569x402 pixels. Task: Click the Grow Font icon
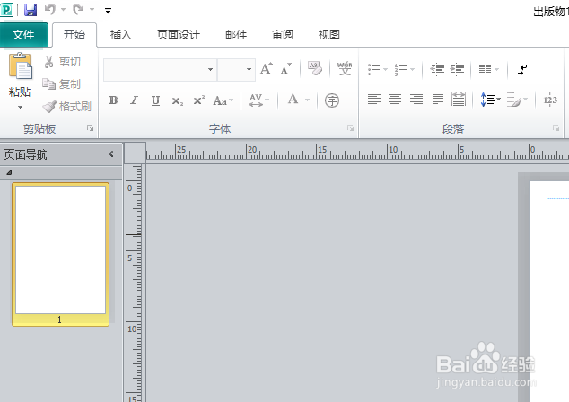point(267,68)
